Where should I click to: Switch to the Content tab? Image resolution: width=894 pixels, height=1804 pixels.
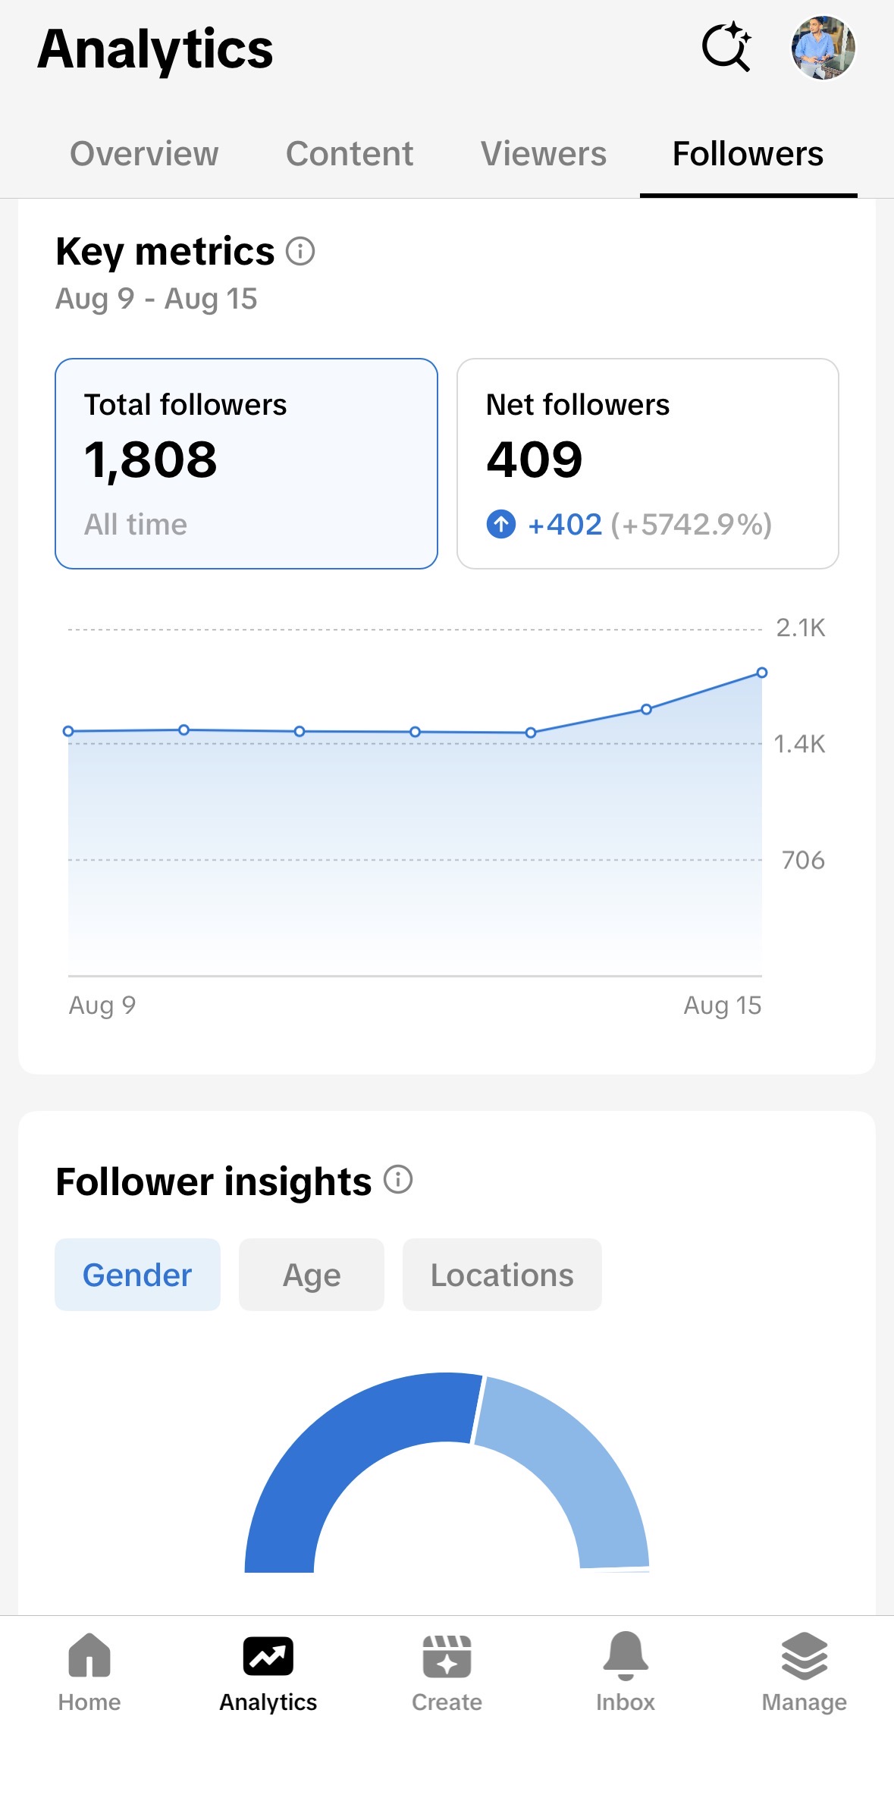click(350, 154)
